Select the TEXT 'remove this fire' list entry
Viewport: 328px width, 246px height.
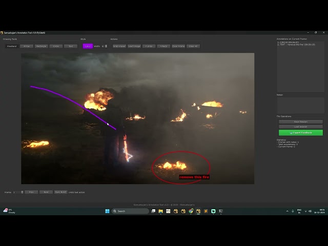296,45
